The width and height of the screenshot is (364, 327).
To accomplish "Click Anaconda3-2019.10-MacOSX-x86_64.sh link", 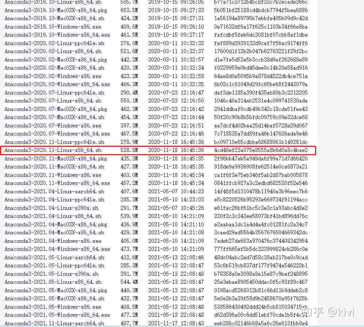I will (54, 18).
